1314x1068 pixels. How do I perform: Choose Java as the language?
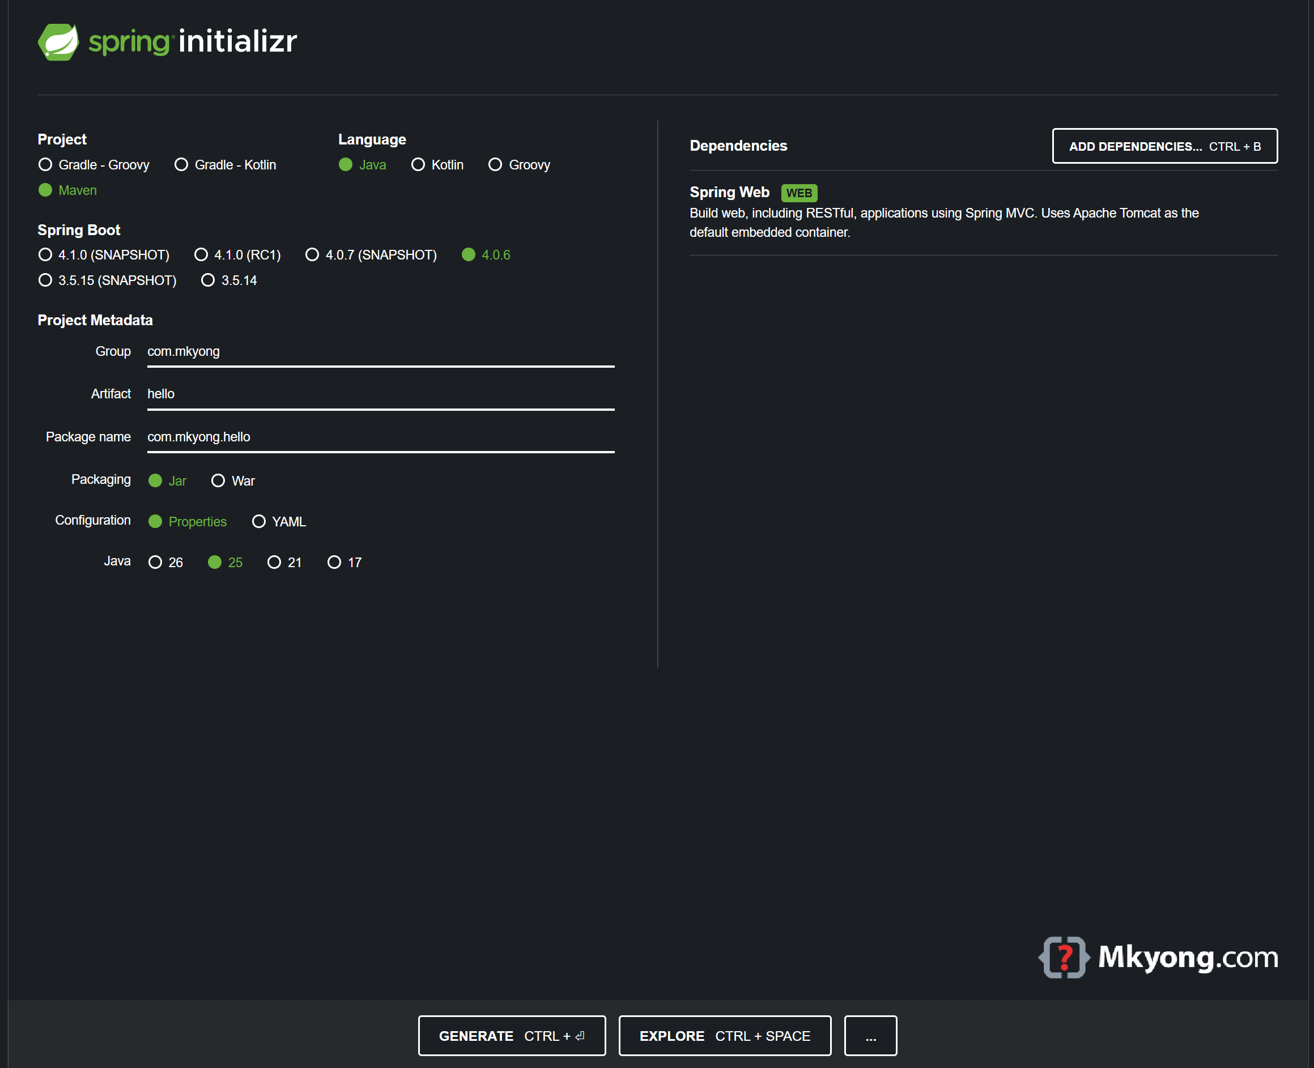(362, 165)
